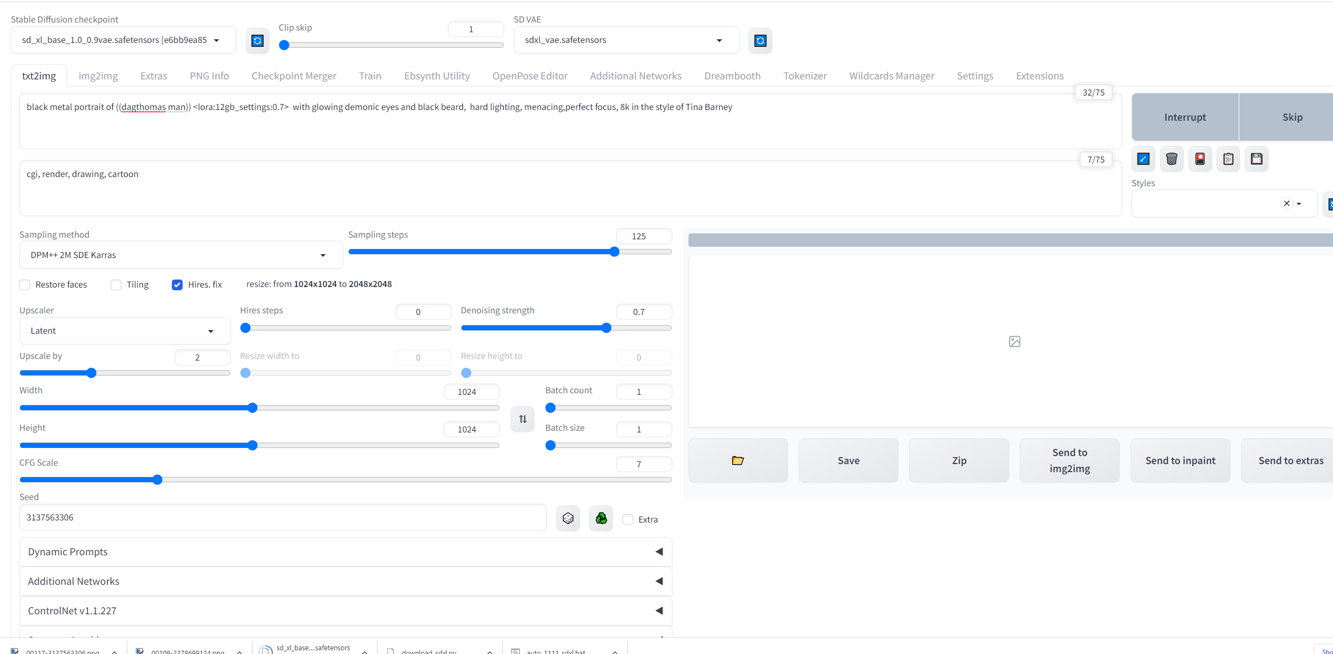The height and width of the screenshot is (654, 1333).
Task: Click the trash icon to clear prompt
Action: tap(1171, 159)
